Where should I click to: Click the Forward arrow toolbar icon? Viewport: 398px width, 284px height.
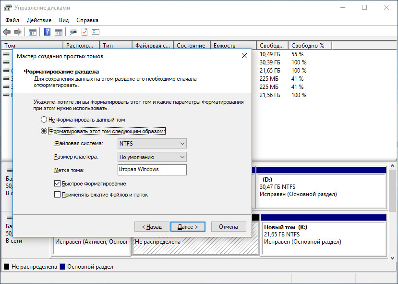[x=17, y=32]
